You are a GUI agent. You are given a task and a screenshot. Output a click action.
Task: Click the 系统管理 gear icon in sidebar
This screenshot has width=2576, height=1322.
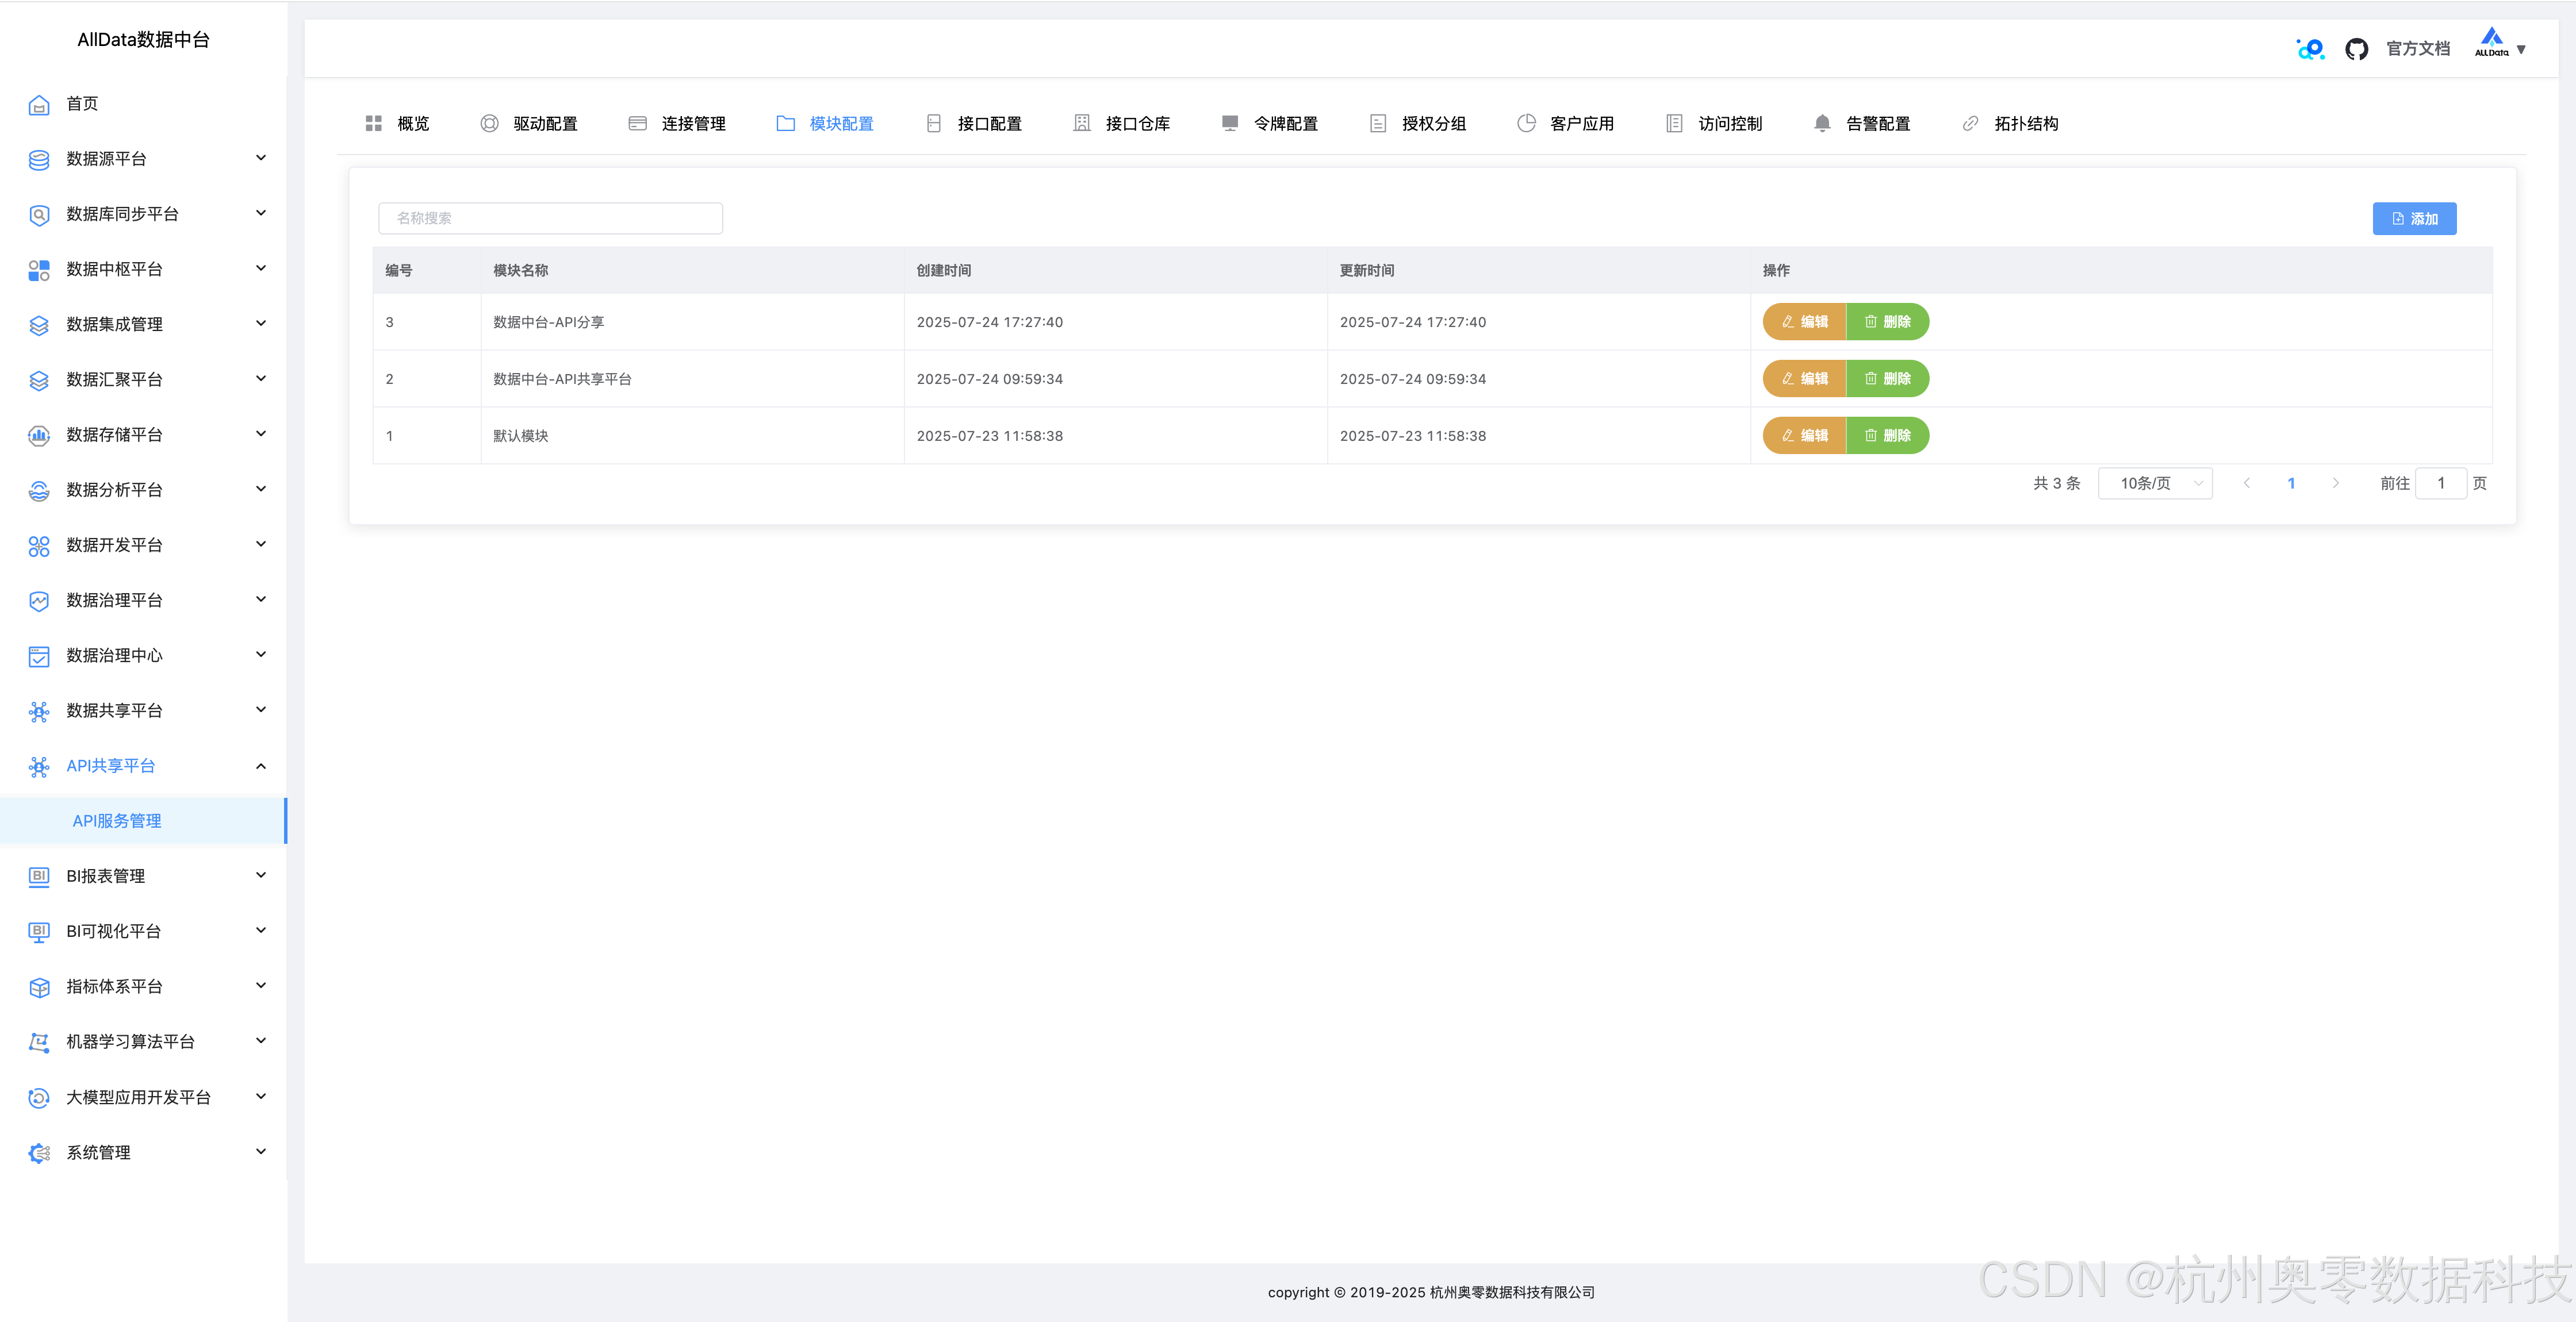(39, 1153)
